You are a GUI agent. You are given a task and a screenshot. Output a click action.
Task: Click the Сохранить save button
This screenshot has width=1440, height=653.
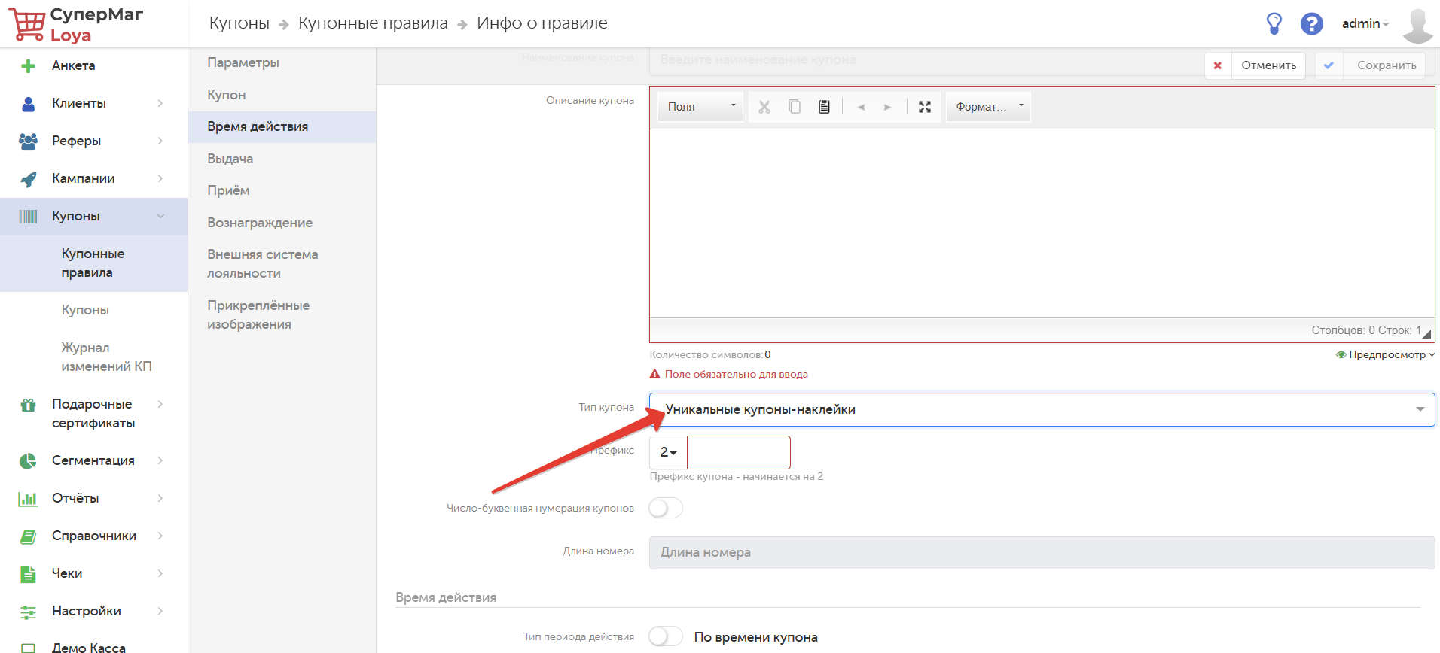[1386, 65]
